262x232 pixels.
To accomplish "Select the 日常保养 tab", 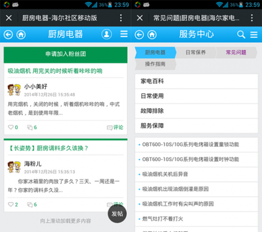I will coord(195,52).
